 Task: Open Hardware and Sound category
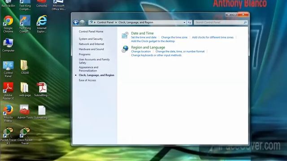(x=91, y=49)
